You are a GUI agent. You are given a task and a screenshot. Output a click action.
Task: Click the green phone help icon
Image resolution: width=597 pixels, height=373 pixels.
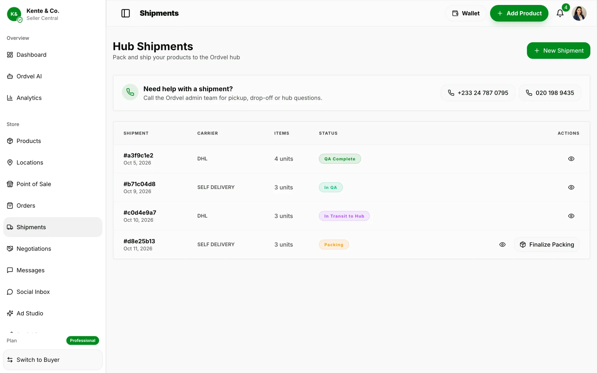(130, 92)
